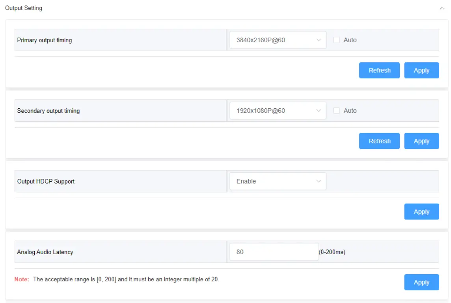Apply the Output HDCP Support setting
This screenshot has height=303, width=451.
421,212
